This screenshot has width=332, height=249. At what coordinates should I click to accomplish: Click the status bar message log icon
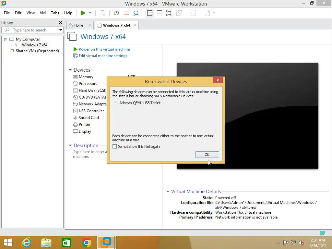(x=322, y=233)
